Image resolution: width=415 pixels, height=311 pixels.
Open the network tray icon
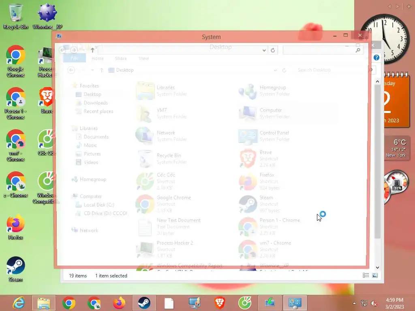364,303
